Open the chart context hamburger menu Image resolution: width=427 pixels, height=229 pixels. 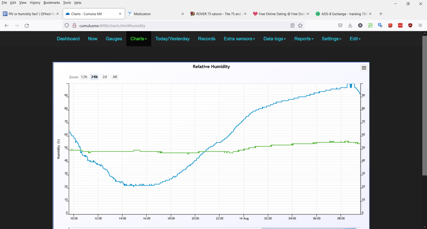364,68
